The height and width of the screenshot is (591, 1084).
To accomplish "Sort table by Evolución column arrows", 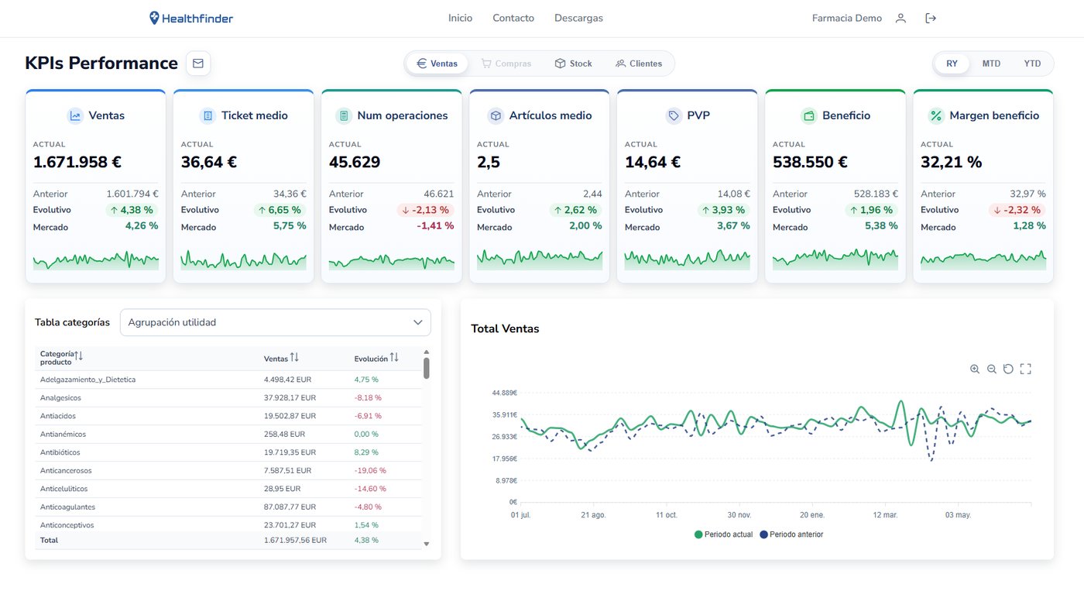I will (x=394, y=358).
